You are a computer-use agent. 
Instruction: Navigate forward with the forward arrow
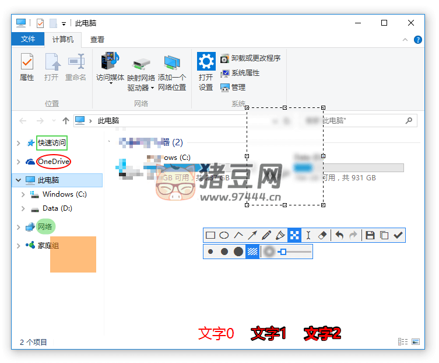click(x=40, y=121)
